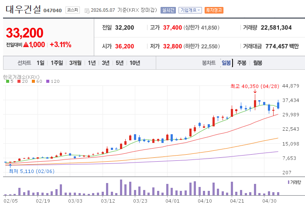Viewport: 305px width, 207px height.
Task: Click the 04/01 date axis label
Action: tap(172, 201)
